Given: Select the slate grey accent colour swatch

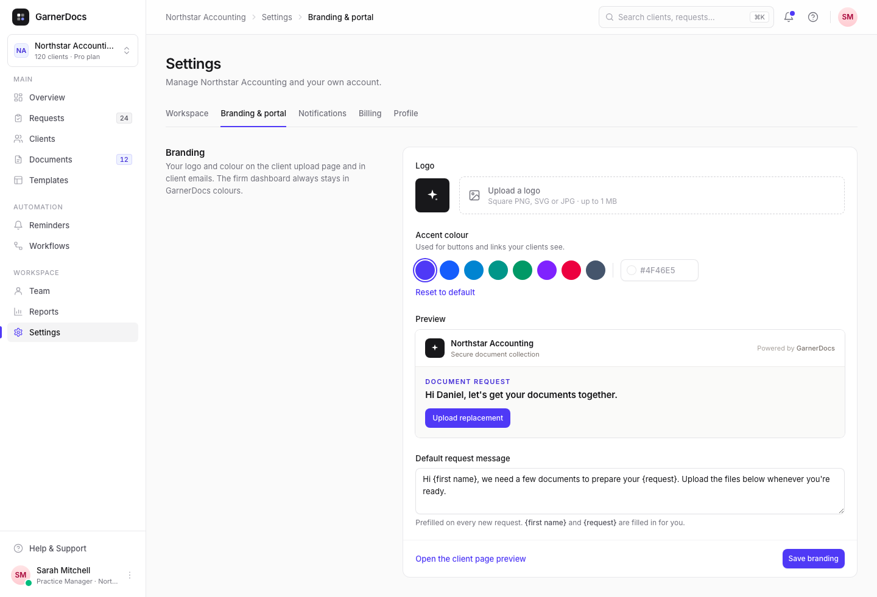Looking at the screenshot, I should coord(596,270).
